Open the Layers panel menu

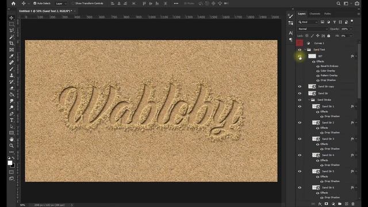(x=358, y=14)
